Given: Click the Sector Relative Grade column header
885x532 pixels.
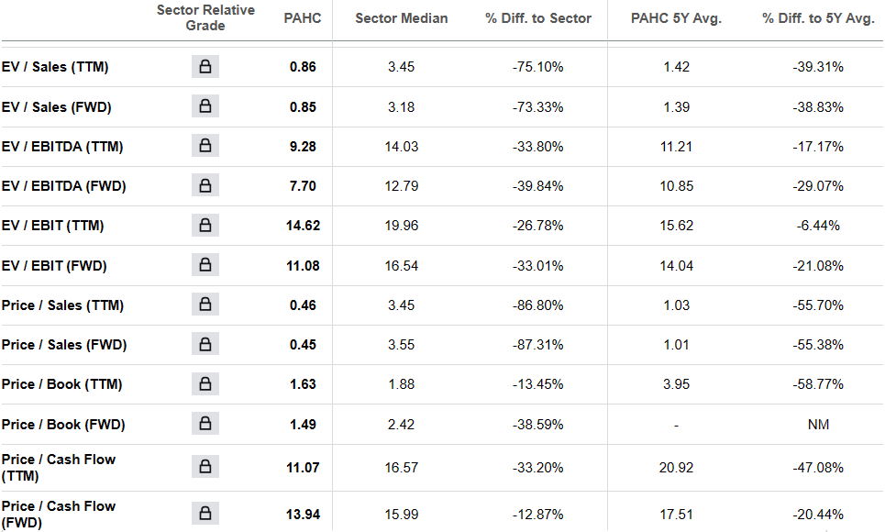Looking at the screenshot, I should [x=205, y=18].
